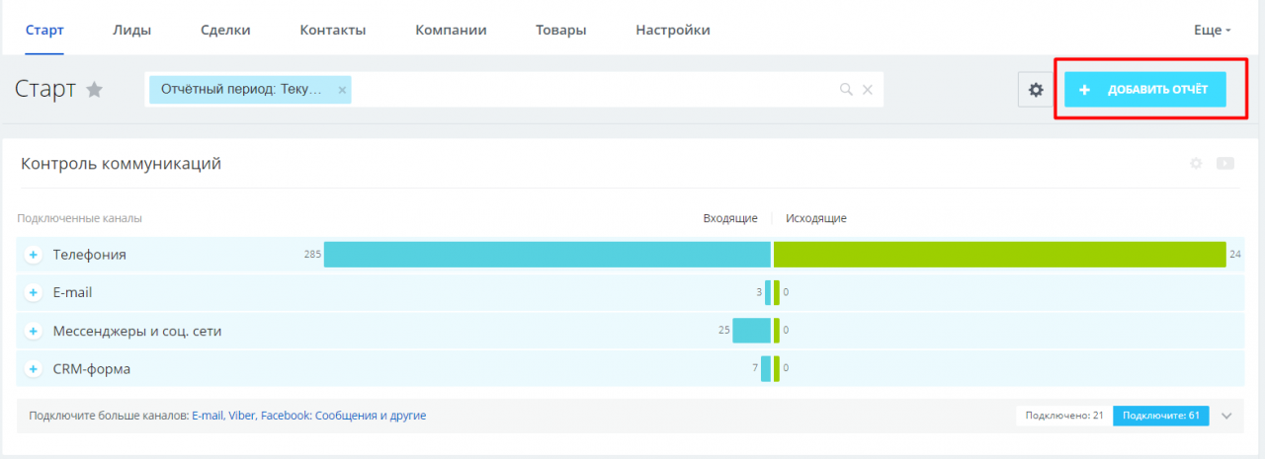The width and height of the screenshot is (1265, 459).
Task: Expand the Мессенджеры и соц. сети row
Action: [x=33, y=331]
